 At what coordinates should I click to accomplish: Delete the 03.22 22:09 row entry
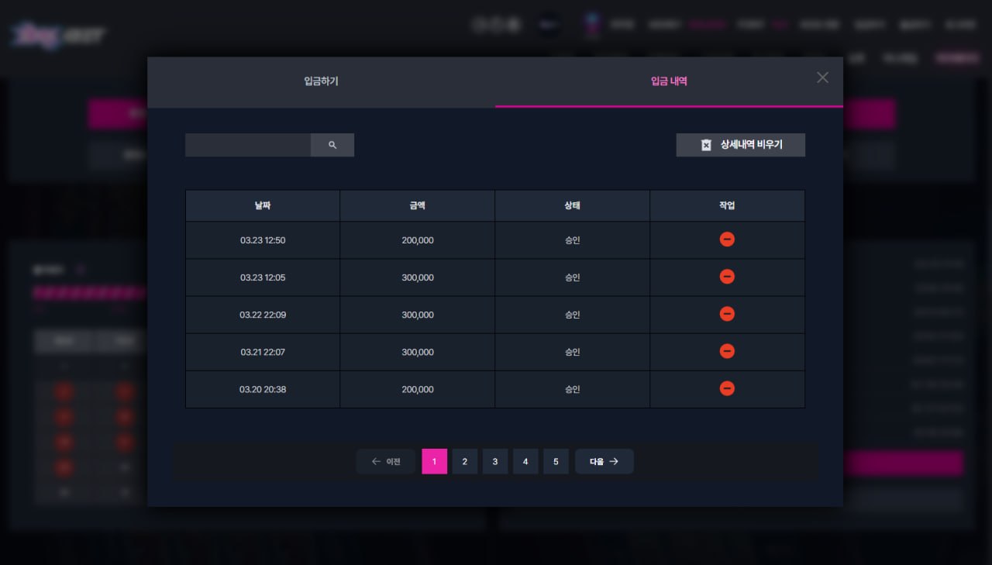coord(727,314)
